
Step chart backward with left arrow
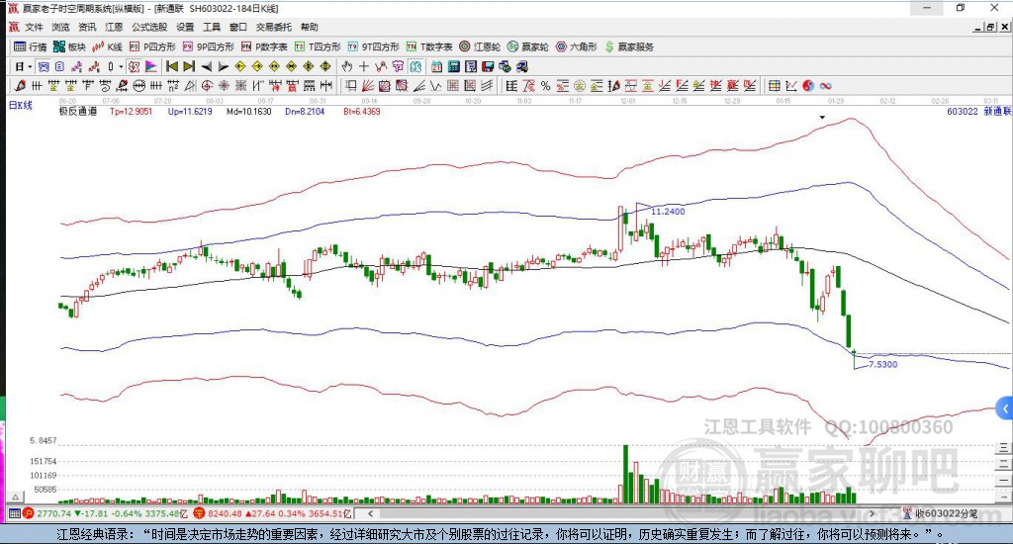point(206,66)
